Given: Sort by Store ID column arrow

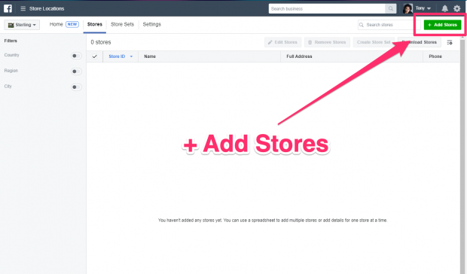Looking at the screenshot, I should 131,56.
